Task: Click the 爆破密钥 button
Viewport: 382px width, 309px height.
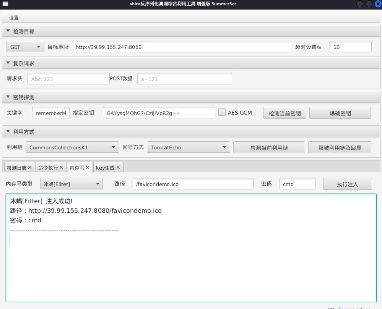Action: (340, 112)
